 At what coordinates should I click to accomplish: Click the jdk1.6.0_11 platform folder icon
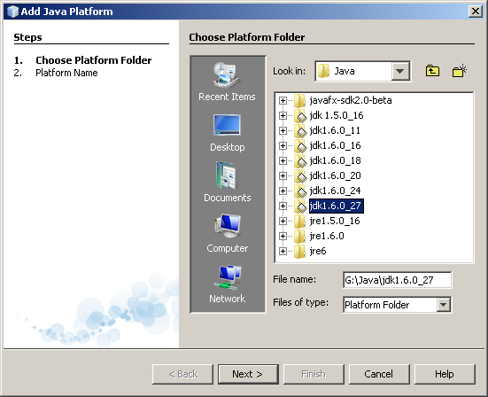pyautogui.click(x=300, y=131)
